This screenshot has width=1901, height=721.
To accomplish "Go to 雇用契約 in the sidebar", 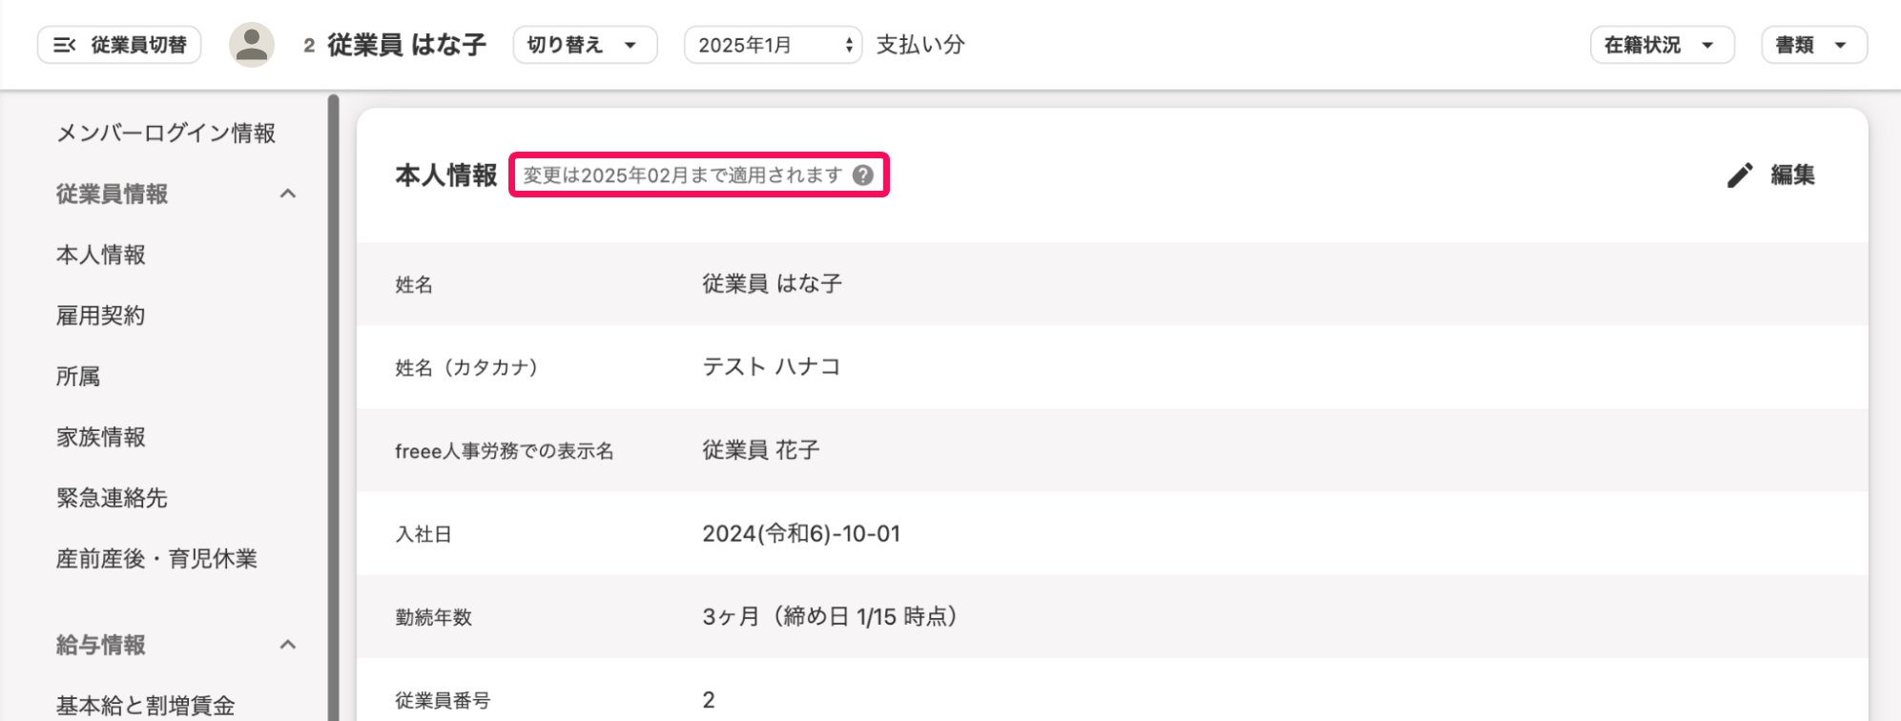I will (101, 316).
